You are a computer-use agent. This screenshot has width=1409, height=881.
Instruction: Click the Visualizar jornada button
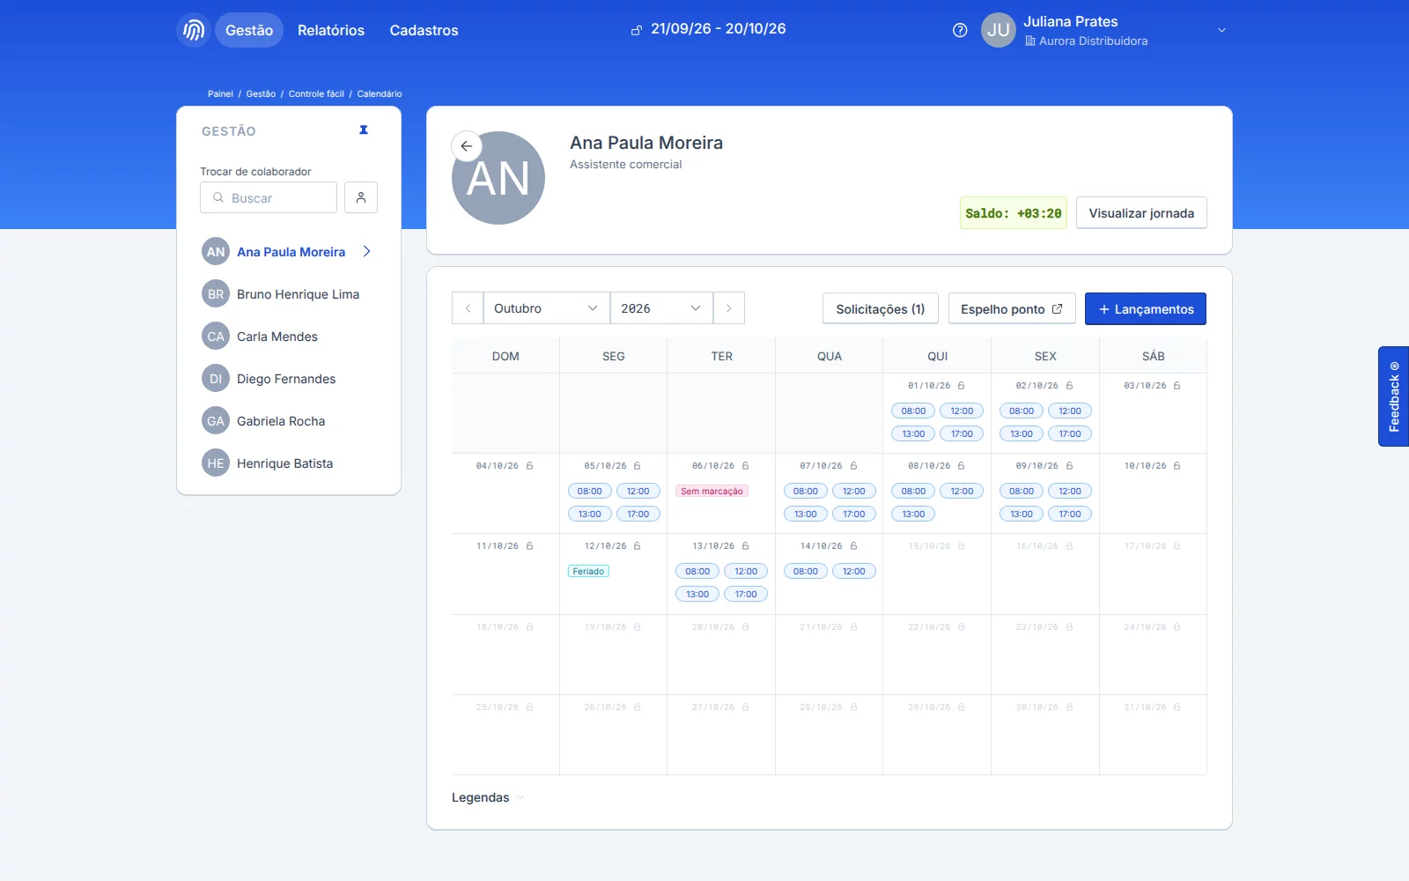click(1141, 213)
